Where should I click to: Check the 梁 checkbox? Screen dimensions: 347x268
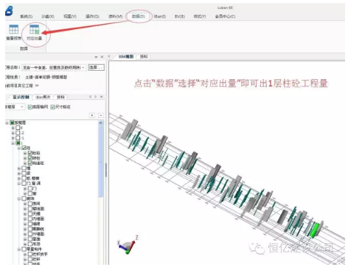[x=24, y=173]
